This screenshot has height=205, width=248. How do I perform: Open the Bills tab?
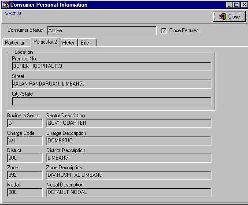(87, 43)
